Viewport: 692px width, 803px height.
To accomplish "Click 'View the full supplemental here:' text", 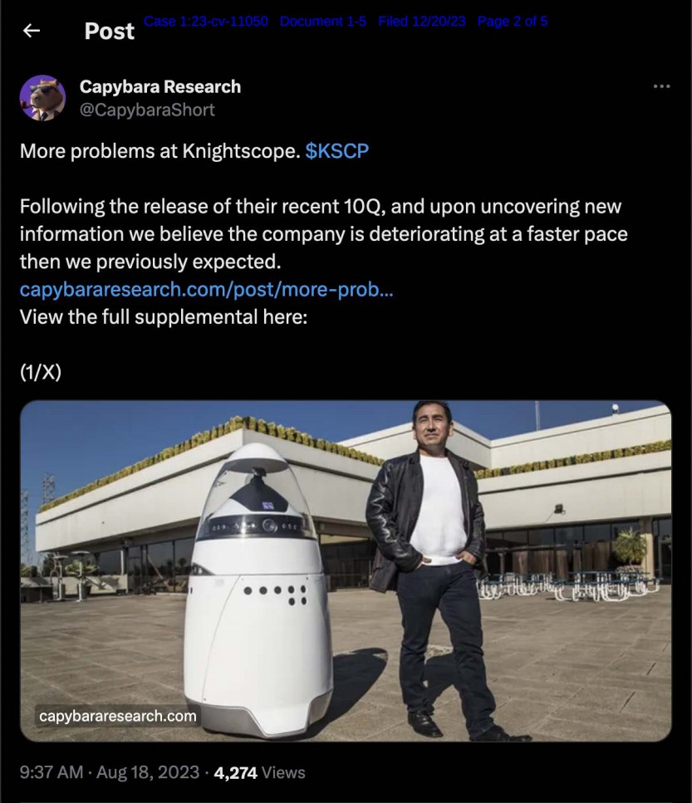I will tap(164, 317).
